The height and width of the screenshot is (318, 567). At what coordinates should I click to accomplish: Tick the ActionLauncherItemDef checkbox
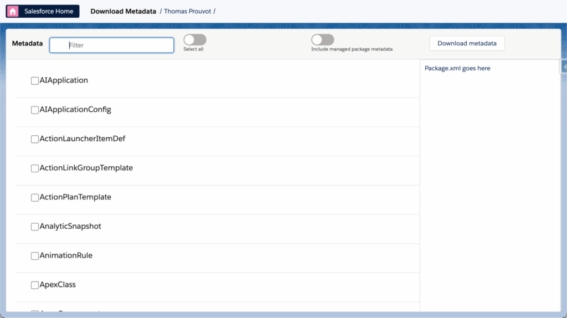[35, 139]
